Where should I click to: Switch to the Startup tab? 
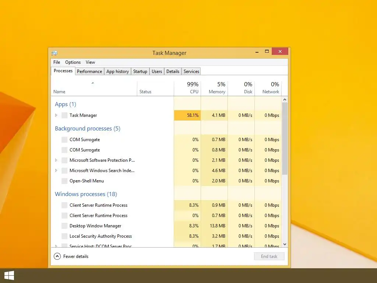pos(140,71)
